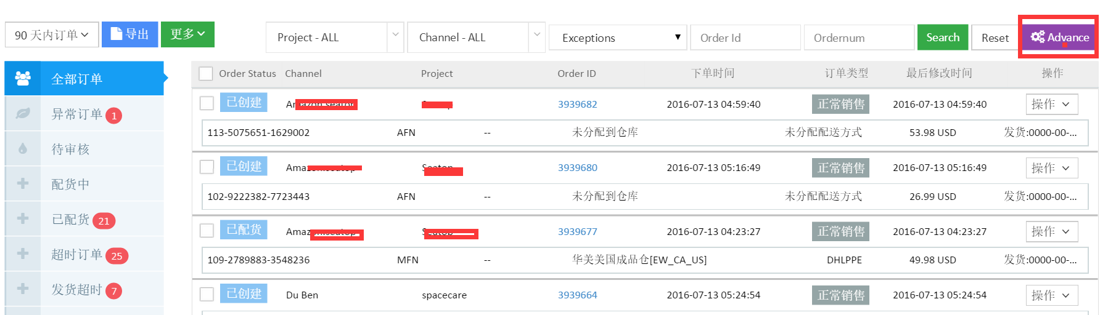Click the plus icon beside 配货中

[x=23, y=183]
